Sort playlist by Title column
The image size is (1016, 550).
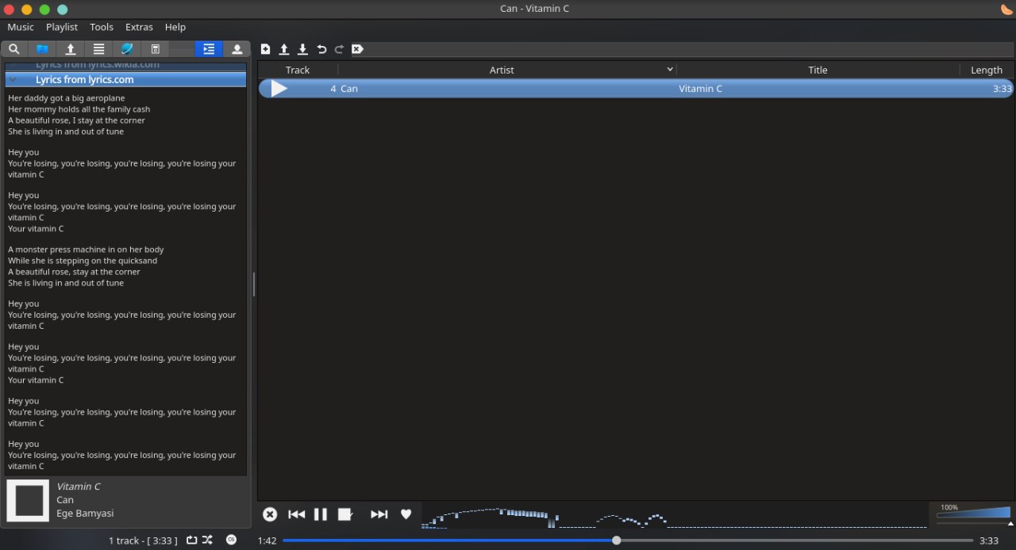(818, 70)
